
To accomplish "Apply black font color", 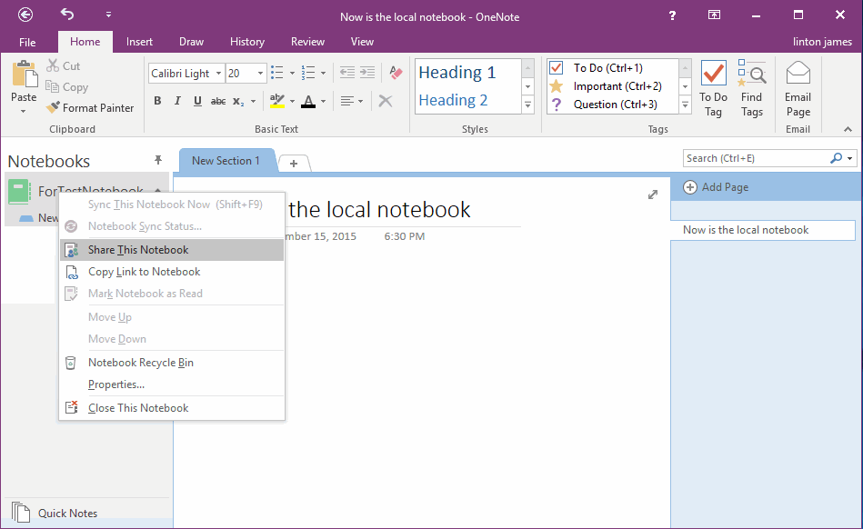I will 308,101.
